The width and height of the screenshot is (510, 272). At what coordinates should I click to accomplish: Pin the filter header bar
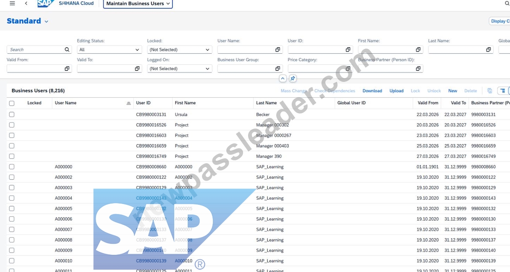(x=293, y=78)
